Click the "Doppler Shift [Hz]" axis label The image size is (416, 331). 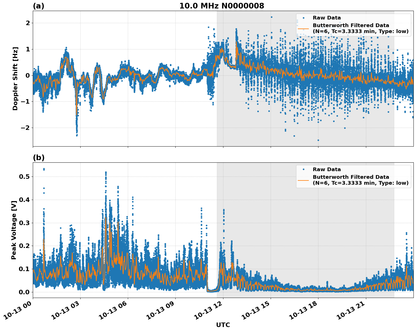(x=15, y=79)
